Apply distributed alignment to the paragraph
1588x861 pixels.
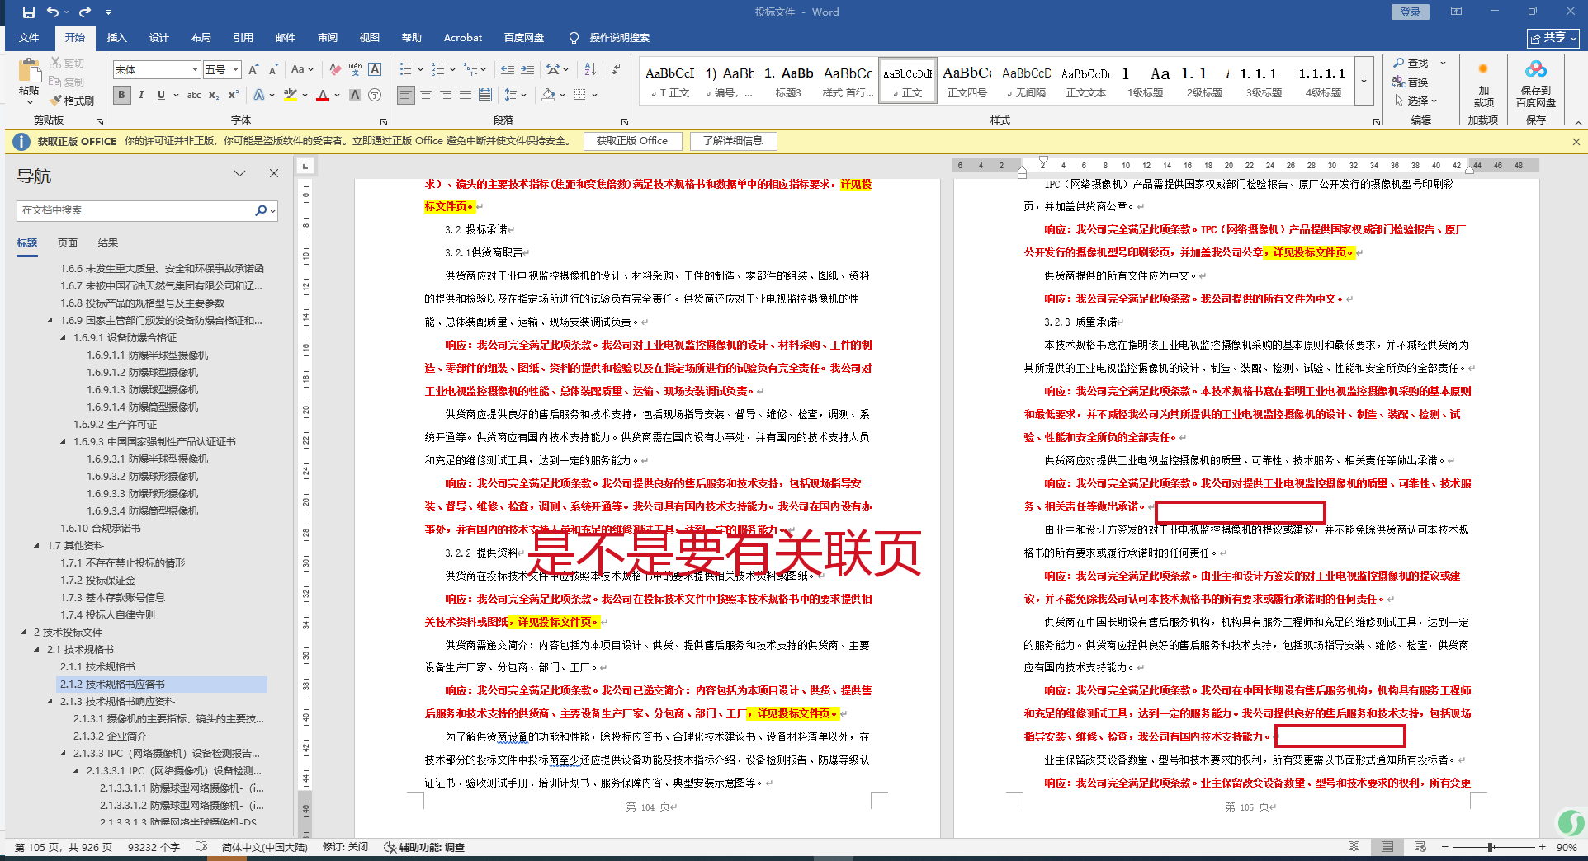(x=485, y=95)
